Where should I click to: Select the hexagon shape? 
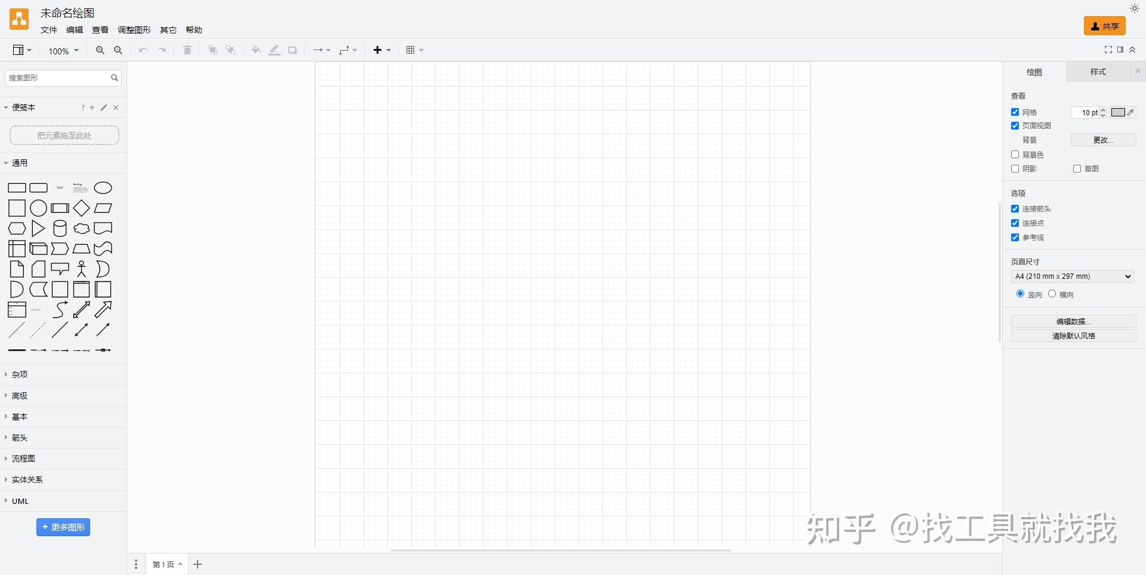pos(17,229)
